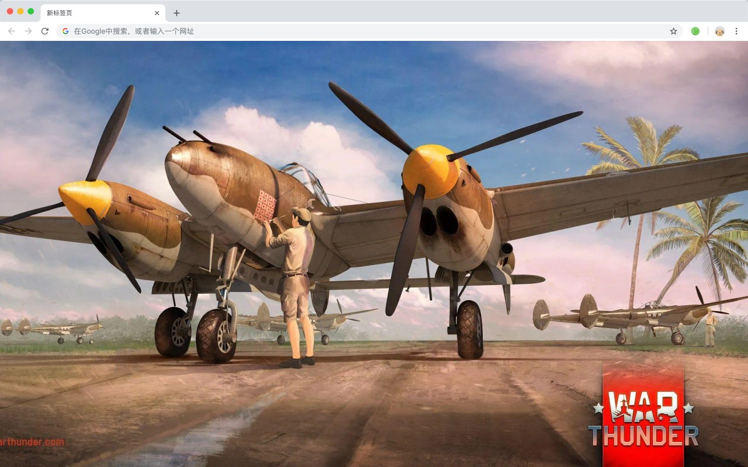The height and width of the screenshot is (467, 748).
Task: Open a new tab with plus button
Action: (176, 13)
